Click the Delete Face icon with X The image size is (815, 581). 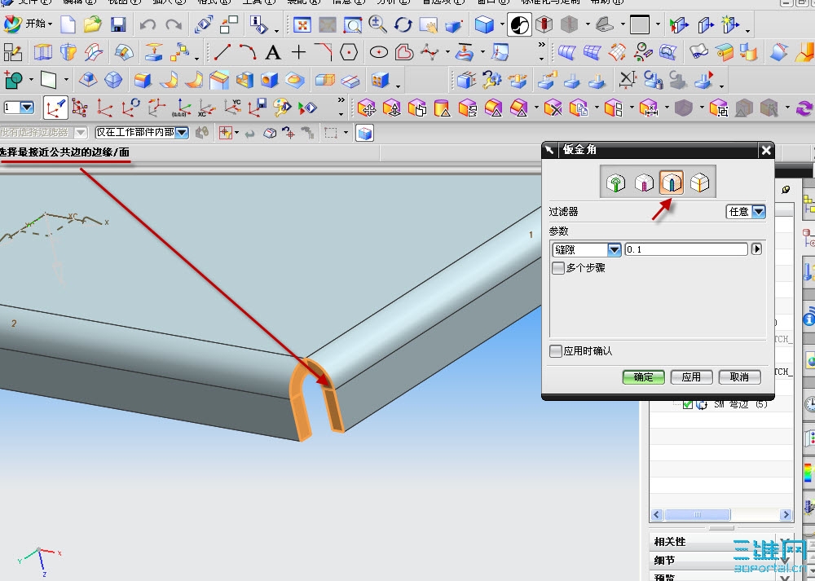coord(553,108)
